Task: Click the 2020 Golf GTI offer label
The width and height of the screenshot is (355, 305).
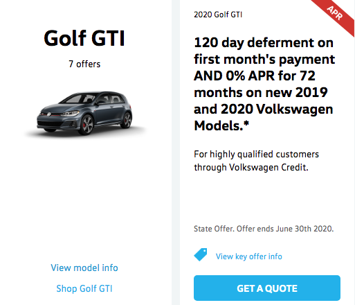Action: [218, 15]
